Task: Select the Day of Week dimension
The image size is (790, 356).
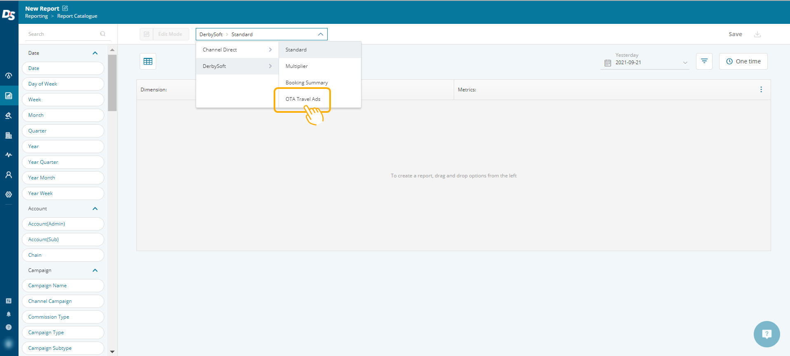Action: pyautogui.click(x=63, y=84)
